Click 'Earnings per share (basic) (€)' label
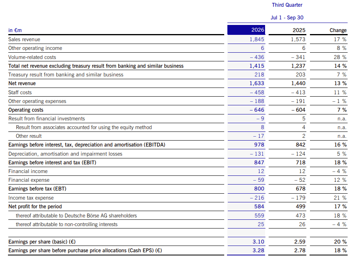Screen dimensions: 350x259 [x=42, y=242]
